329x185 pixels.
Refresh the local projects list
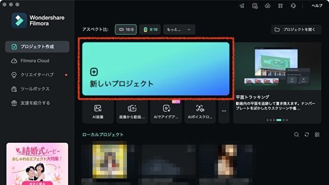coord(307,134)
